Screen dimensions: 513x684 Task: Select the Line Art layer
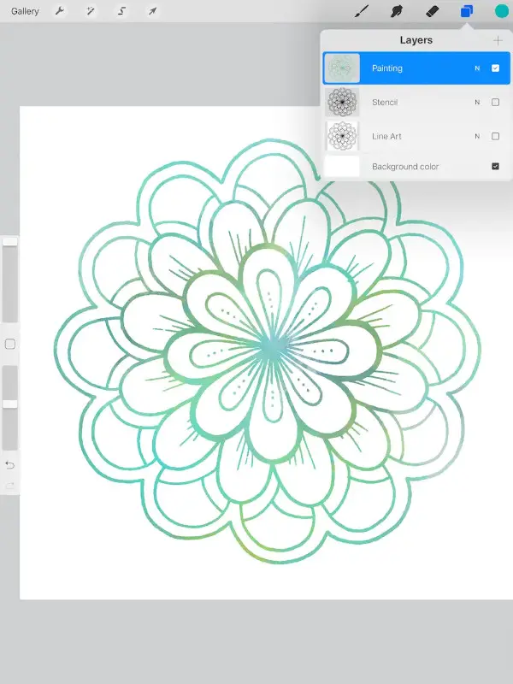tap(416, 136)
